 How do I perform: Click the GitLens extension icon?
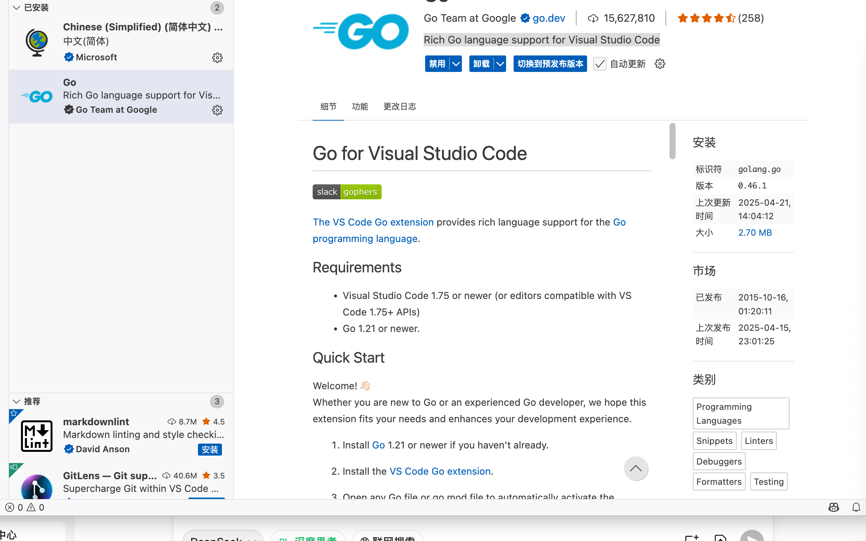point(37,487)
